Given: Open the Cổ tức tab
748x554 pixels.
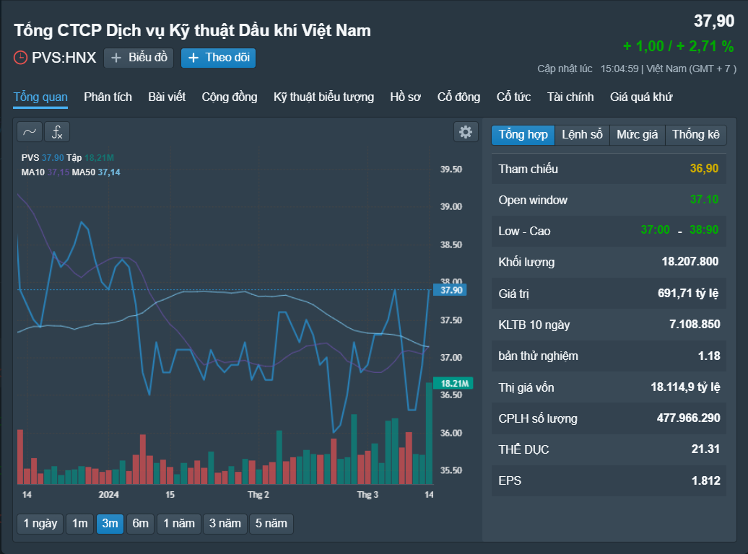Looking at the screenshot, I should click(514, 97).
